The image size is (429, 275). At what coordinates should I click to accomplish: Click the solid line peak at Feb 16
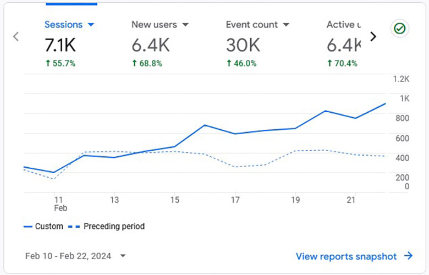click(x=205, y=125)
